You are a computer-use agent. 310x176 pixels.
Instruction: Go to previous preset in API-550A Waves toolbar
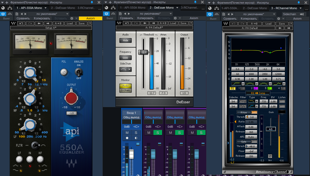tap(39, 23)
